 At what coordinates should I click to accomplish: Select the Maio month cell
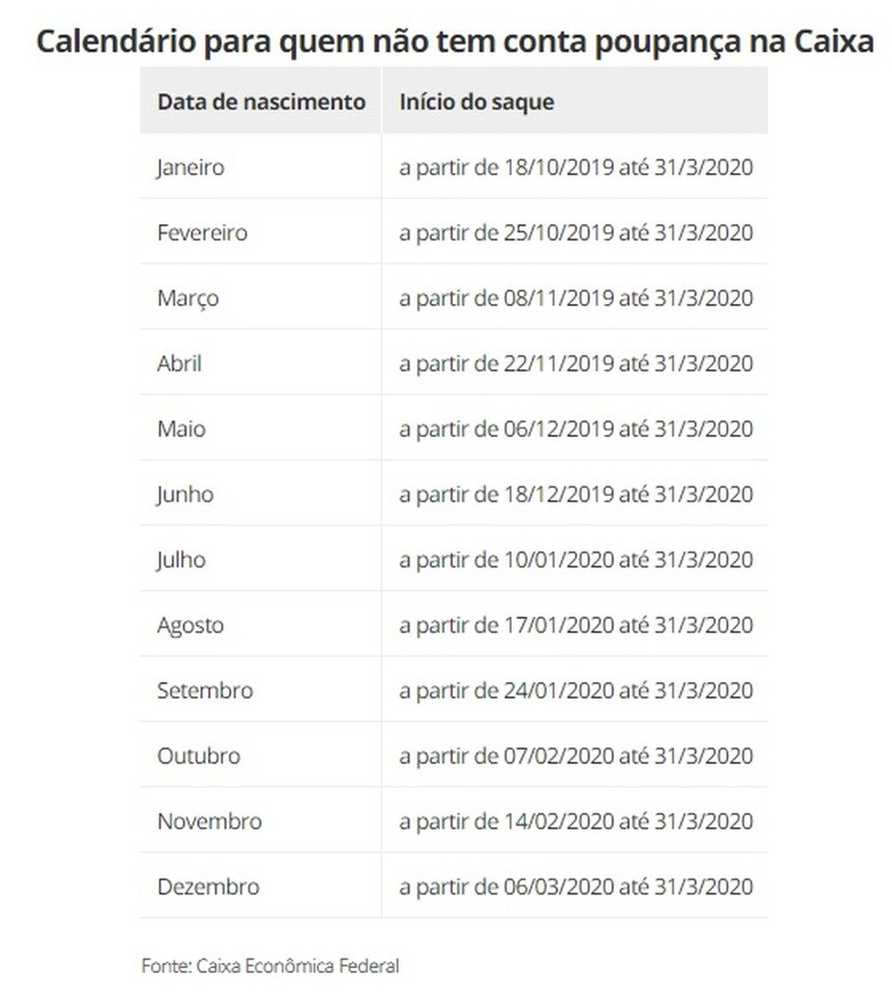[x=181, y=429]
